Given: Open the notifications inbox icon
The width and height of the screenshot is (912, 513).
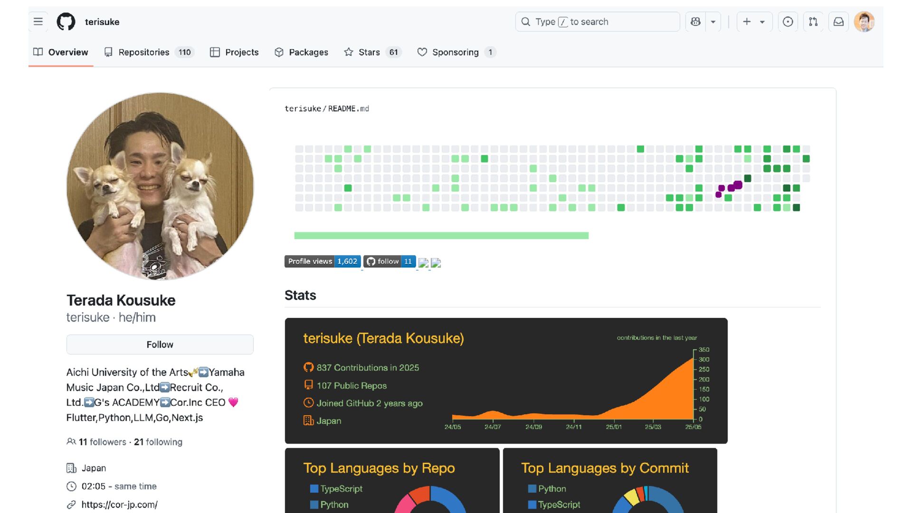Looking at the screenshot, I should tap(838, 22).
